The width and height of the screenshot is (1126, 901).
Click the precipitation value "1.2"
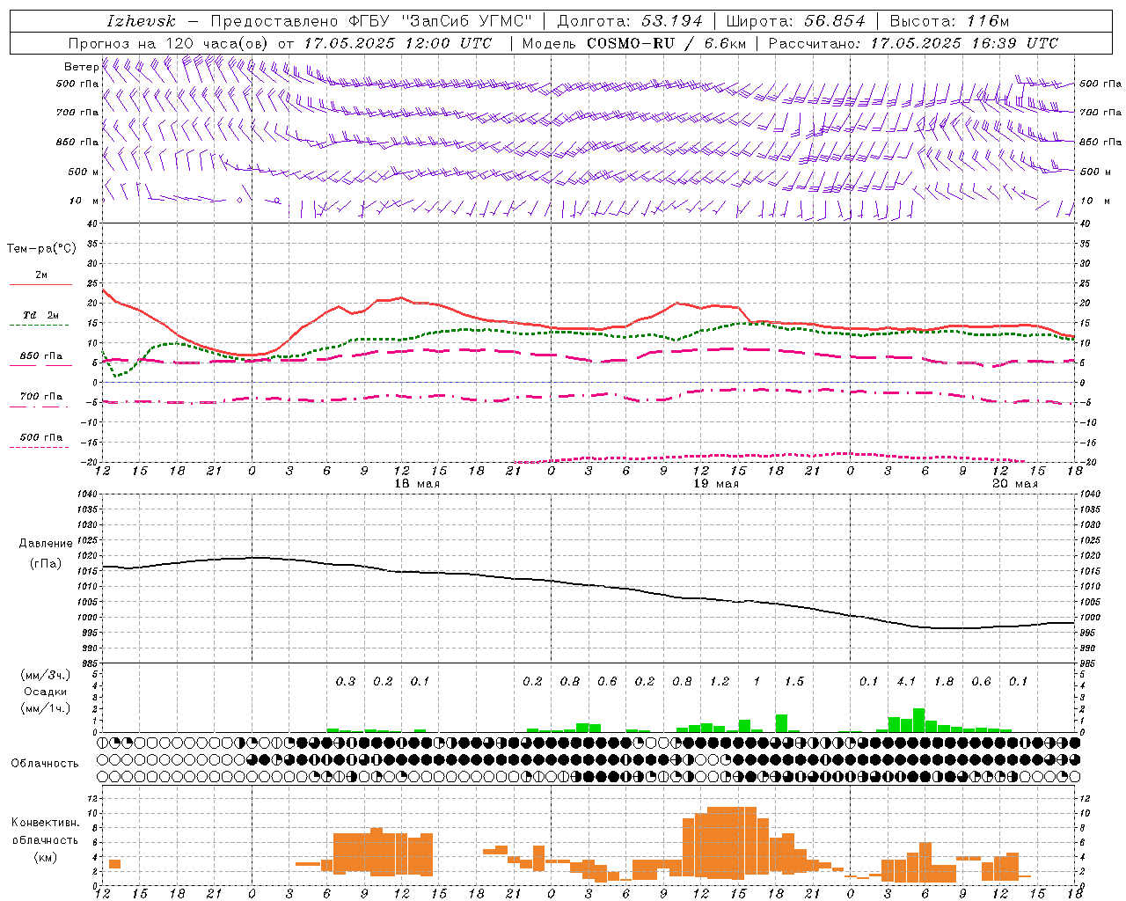(x=720, y=682)
